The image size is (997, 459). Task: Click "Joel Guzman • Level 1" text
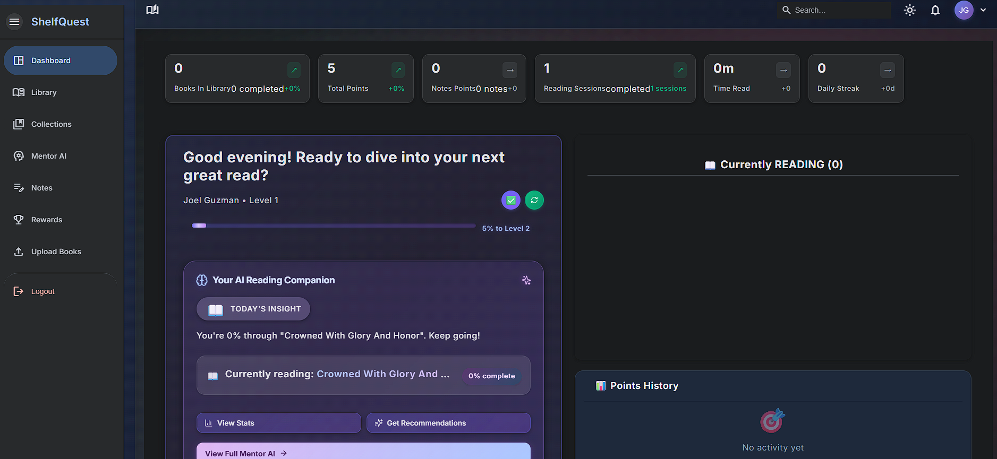[231, 200]
